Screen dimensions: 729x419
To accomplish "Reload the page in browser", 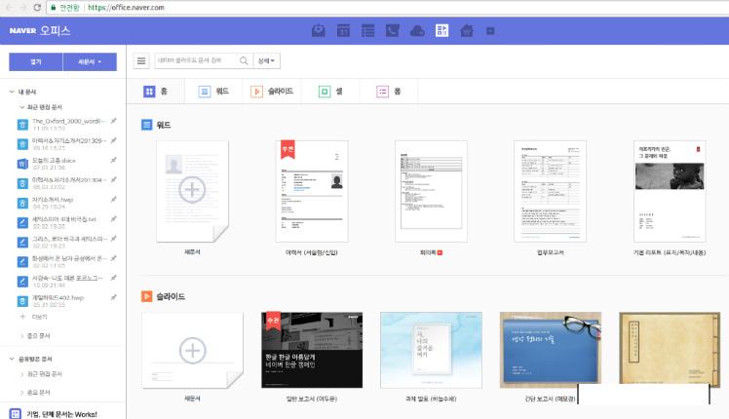I will (37, 8).
